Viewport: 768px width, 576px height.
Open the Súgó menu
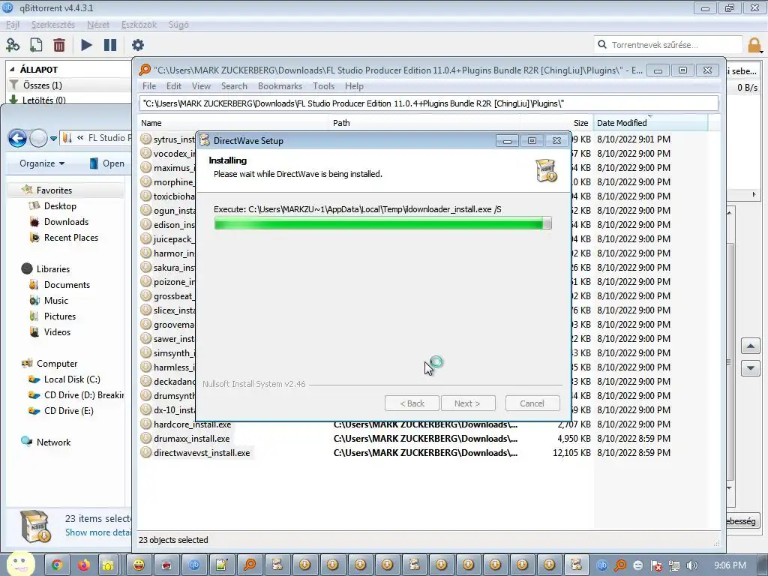(178, 25)
